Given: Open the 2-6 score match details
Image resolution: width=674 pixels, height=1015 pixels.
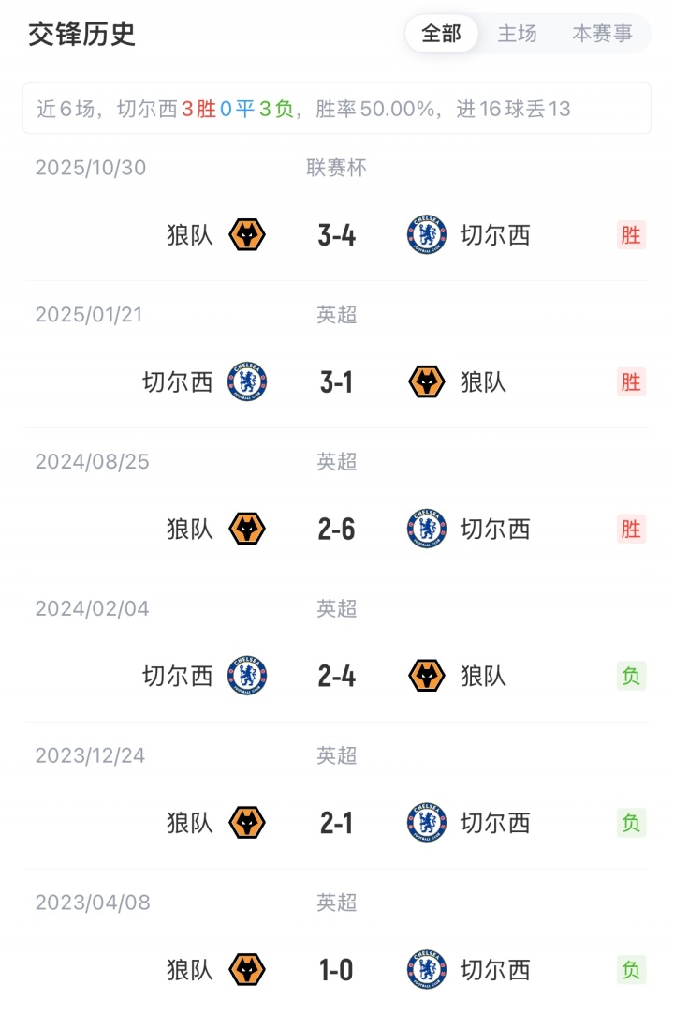Looking at the screenshot, I should [x=337, y=529].
